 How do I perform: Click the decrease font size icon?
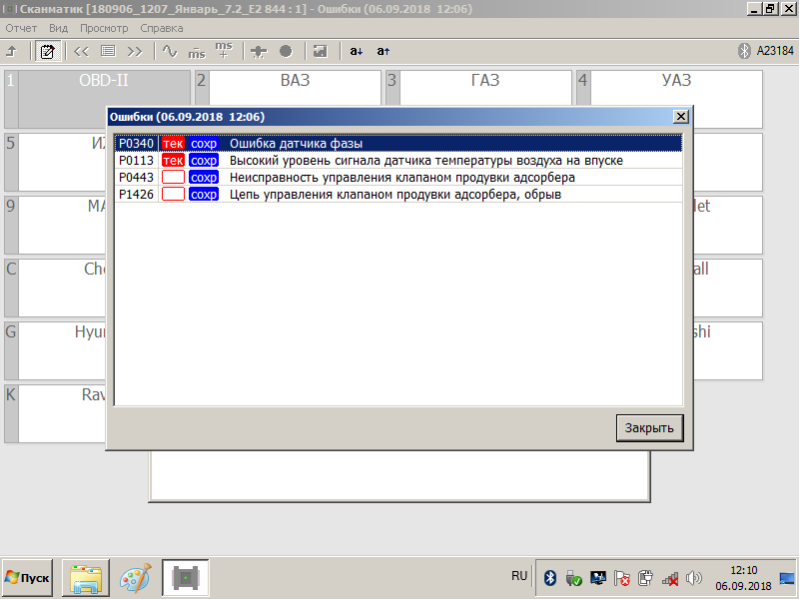tap(357, 51)
